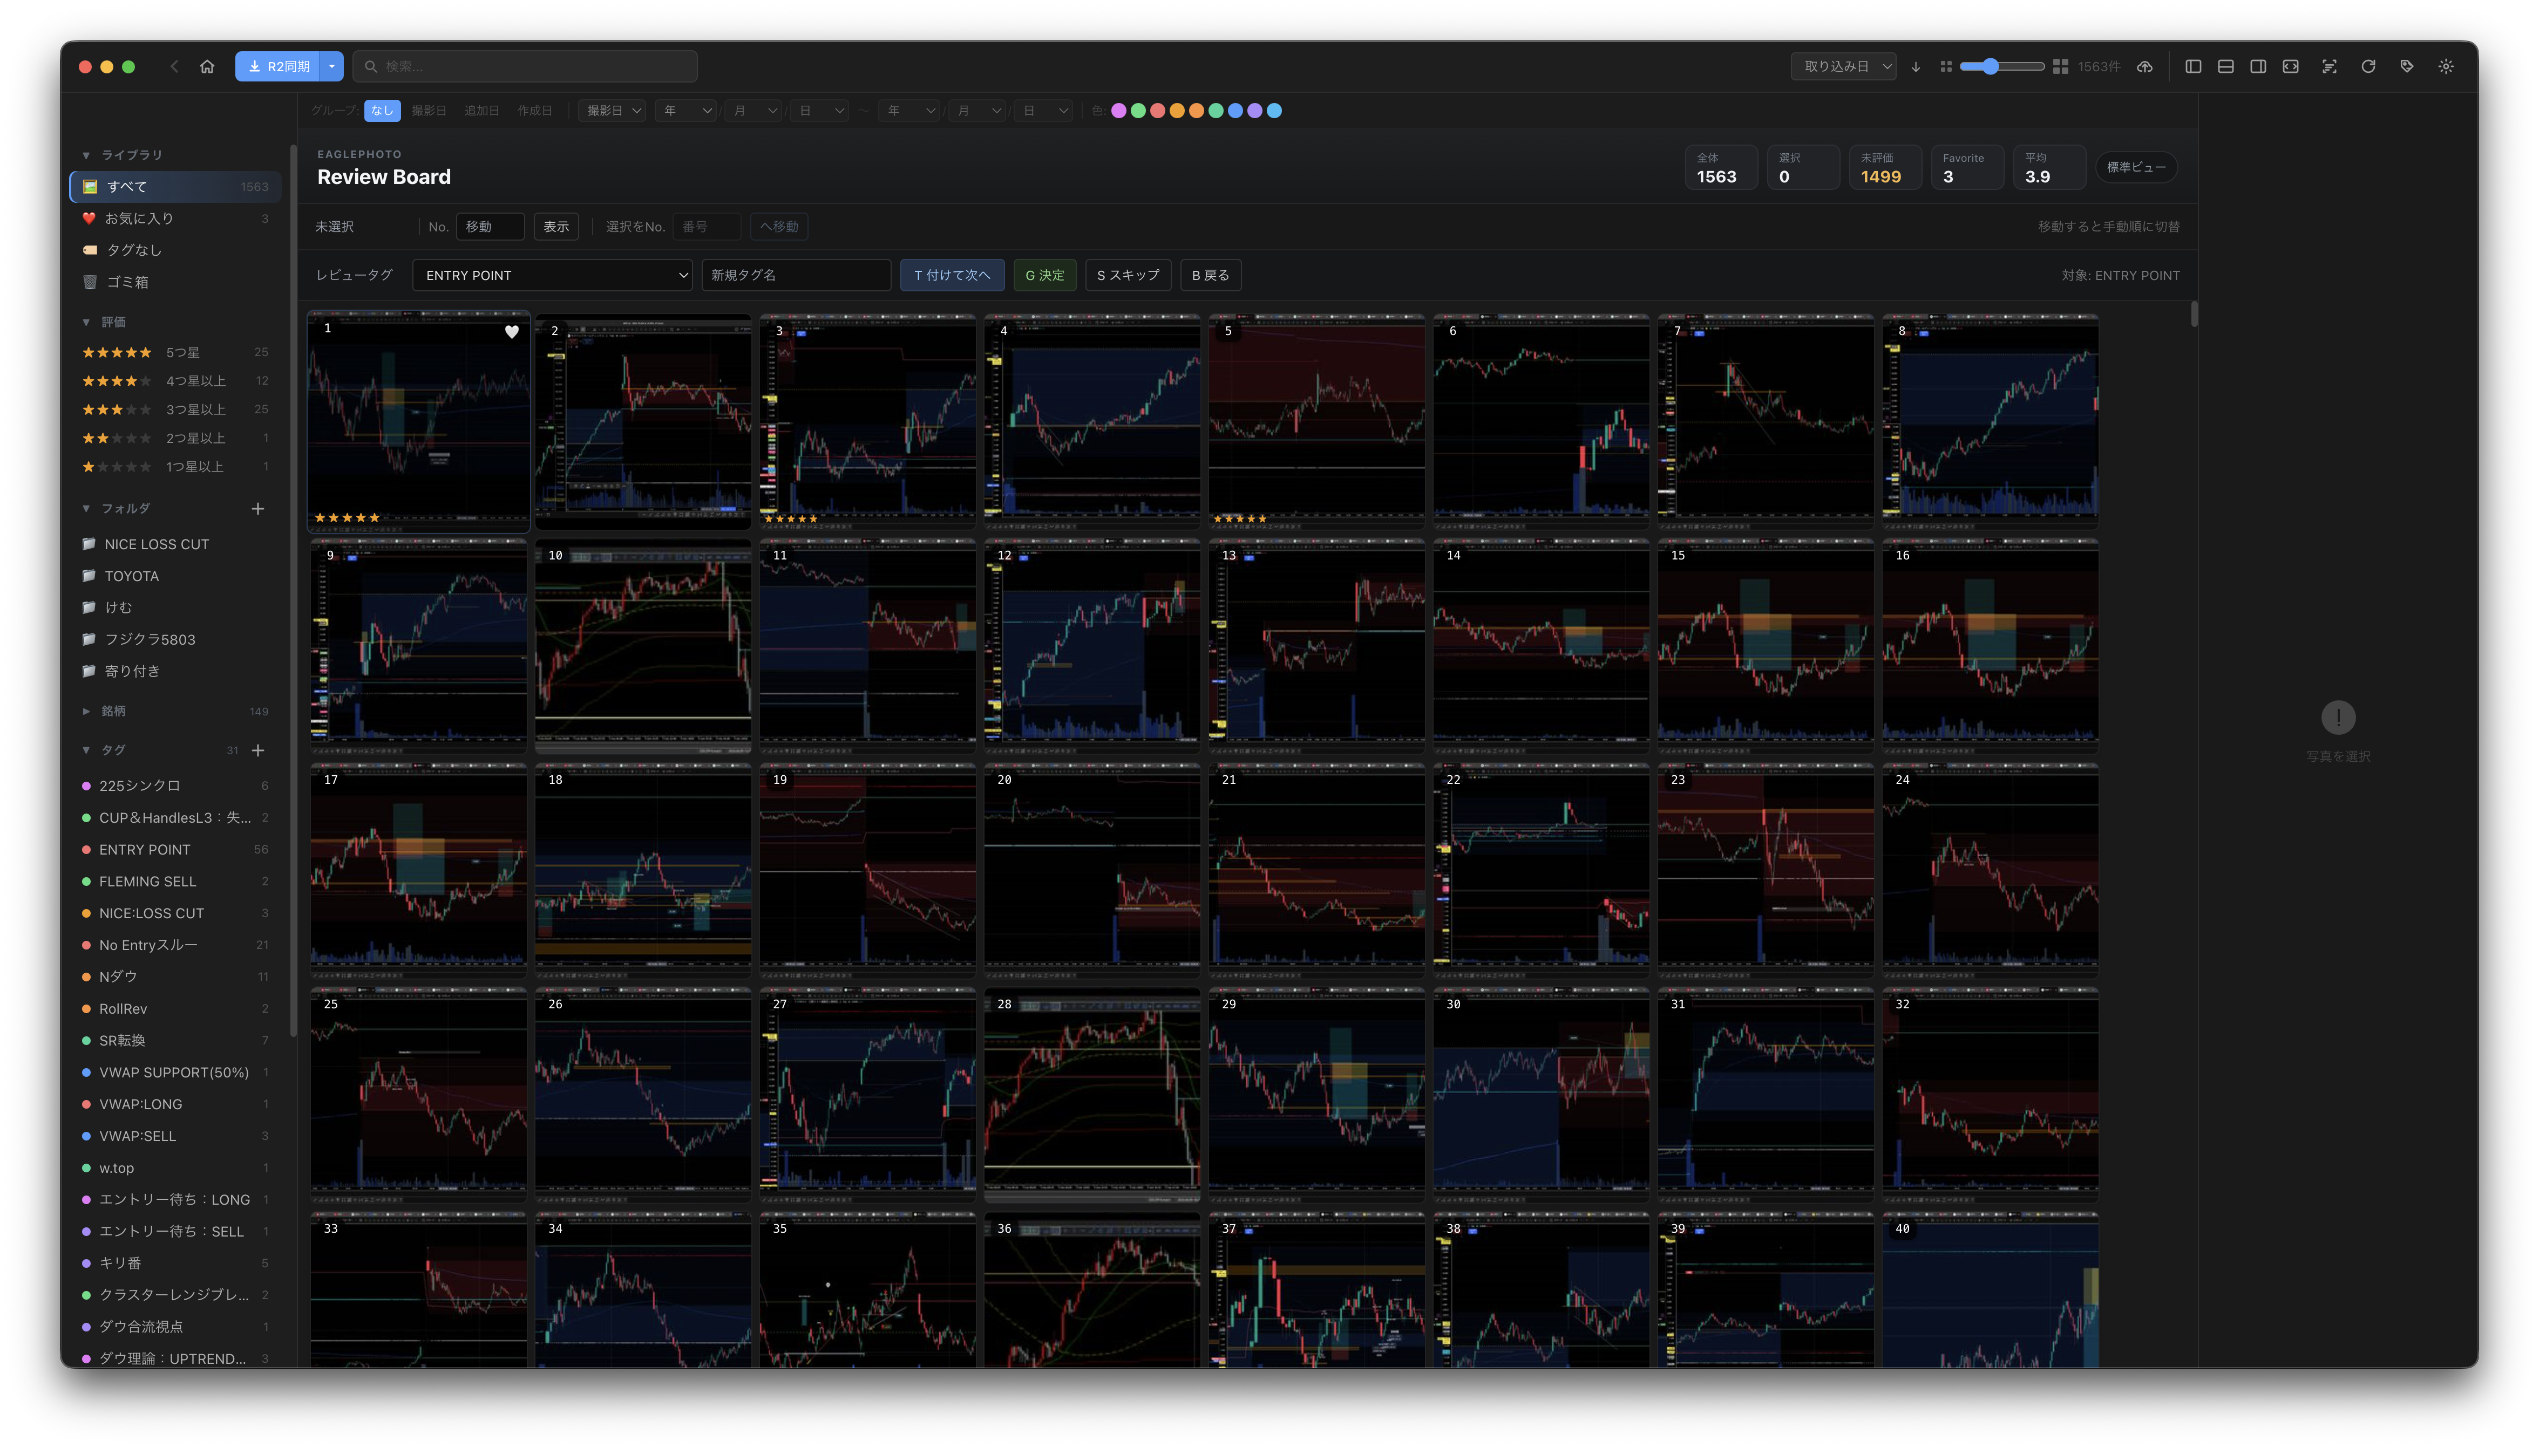Image resolution: width=2539 pixels, height=1448 pixels.
Task: Open the cloud upload icon
Action: tap(2144, 67)
